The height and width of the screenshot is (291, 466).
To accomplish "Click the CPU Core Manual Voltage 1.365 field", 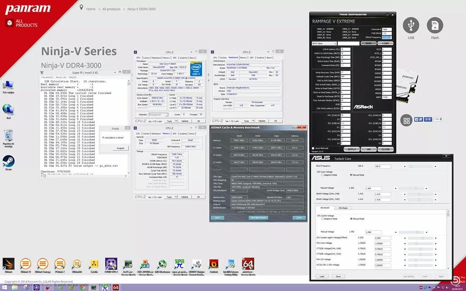I will (x=373, y=188).
